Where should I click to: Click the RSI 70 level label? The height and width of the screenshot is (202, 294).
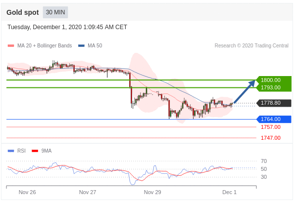tap(264, 161)
